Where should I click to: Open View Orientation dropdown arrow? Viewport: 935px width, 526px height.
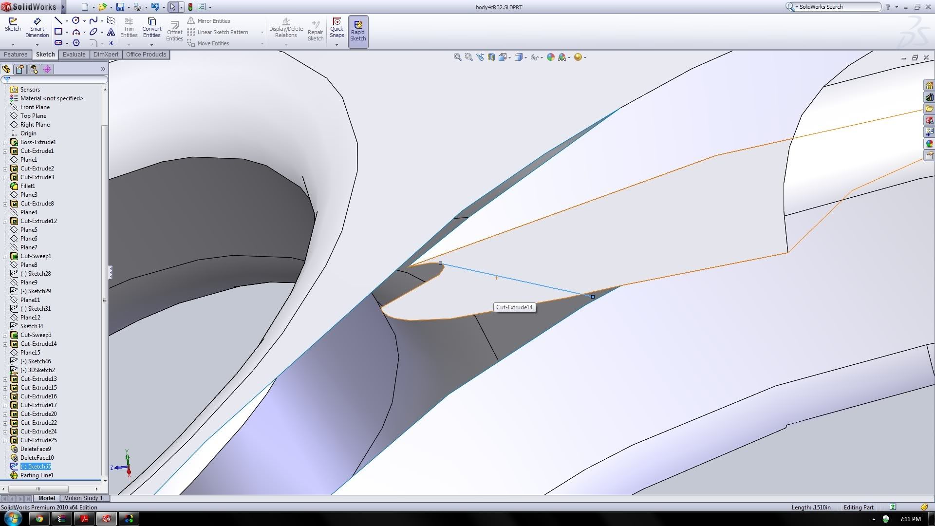[509, 57]
